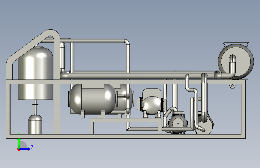Pick the large vertical tank at left
The width and height of the screenshot is (260, 168).
(35, 73)
